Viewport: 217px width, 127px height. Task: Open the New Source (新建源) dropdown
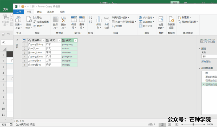click(x=184, y=17)
